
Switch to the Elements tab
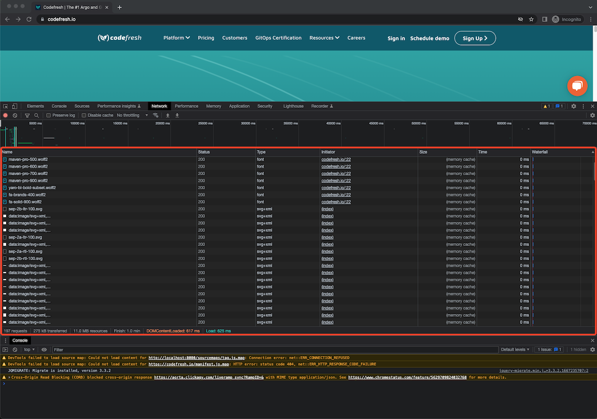click(35, 106)
